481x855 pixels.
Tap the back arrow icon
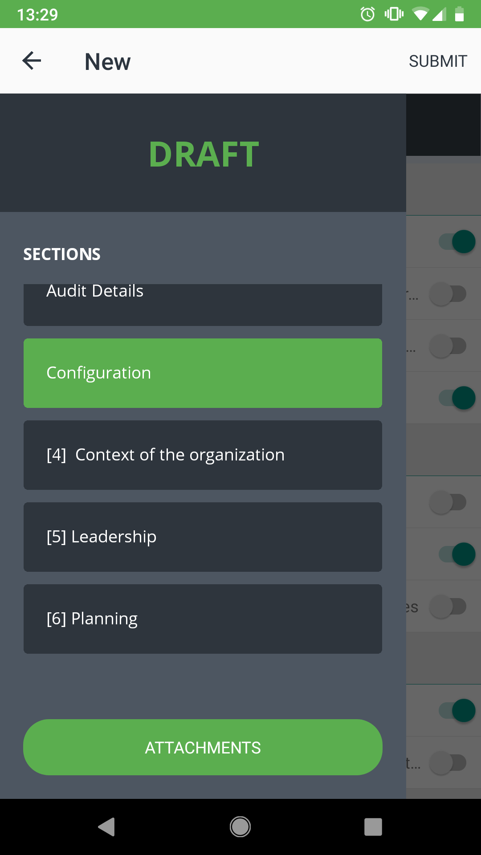coord(32,61)
